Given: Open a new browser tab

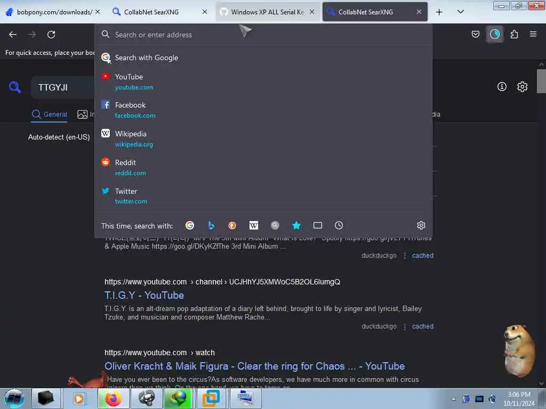Looking at the screenshot, I should tap(439, 12).
